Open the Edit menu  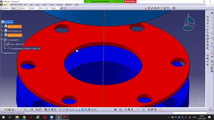(x=31, y=5)
